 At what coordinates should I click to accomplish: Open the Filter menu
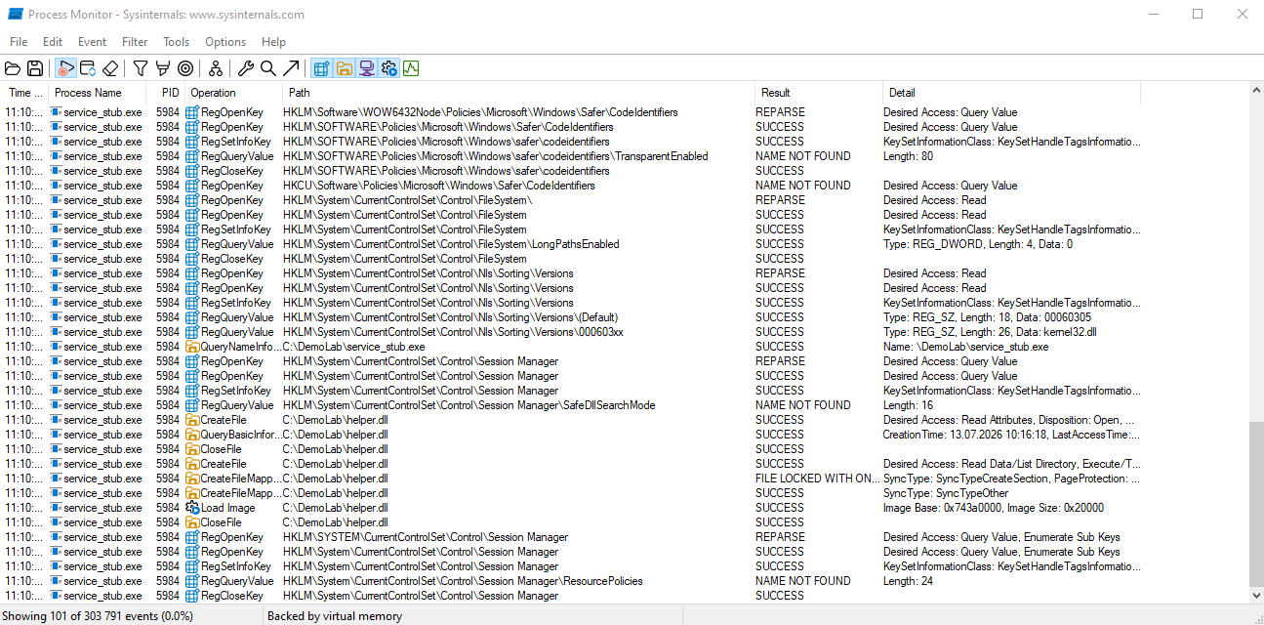(135, 42)
